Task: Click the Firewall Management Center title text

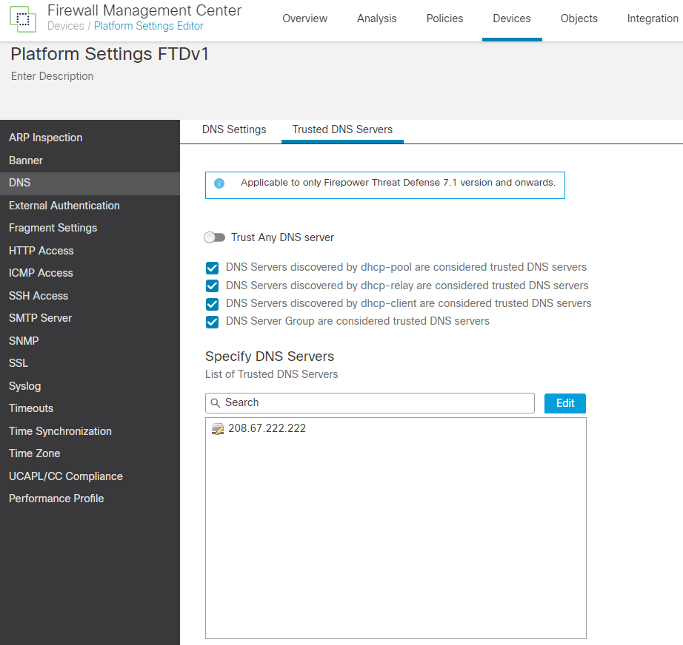Action: pos(144,10)
